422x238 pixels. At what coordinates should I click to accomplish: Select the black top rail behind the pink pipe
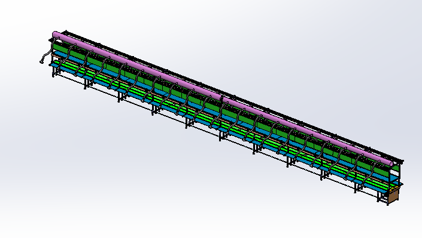[234, 96]
